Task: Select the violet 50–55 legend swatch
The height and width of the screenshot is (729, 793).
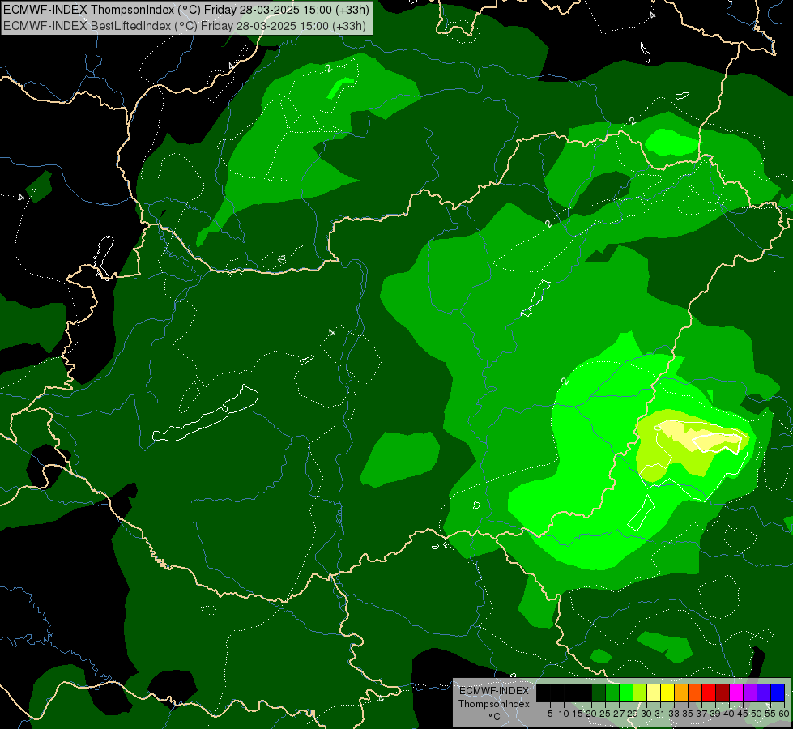Action: pos(764,693)
